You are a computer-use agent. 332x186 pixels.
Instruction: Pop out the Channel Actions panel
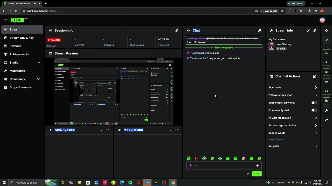point(315,76)
